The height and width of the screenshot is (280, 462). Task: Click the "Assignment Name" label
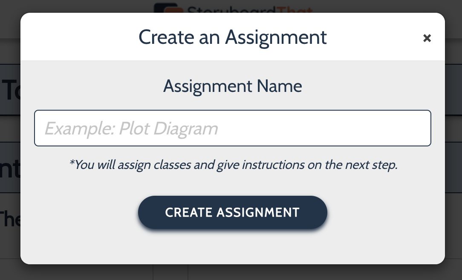tap(232, 86)
